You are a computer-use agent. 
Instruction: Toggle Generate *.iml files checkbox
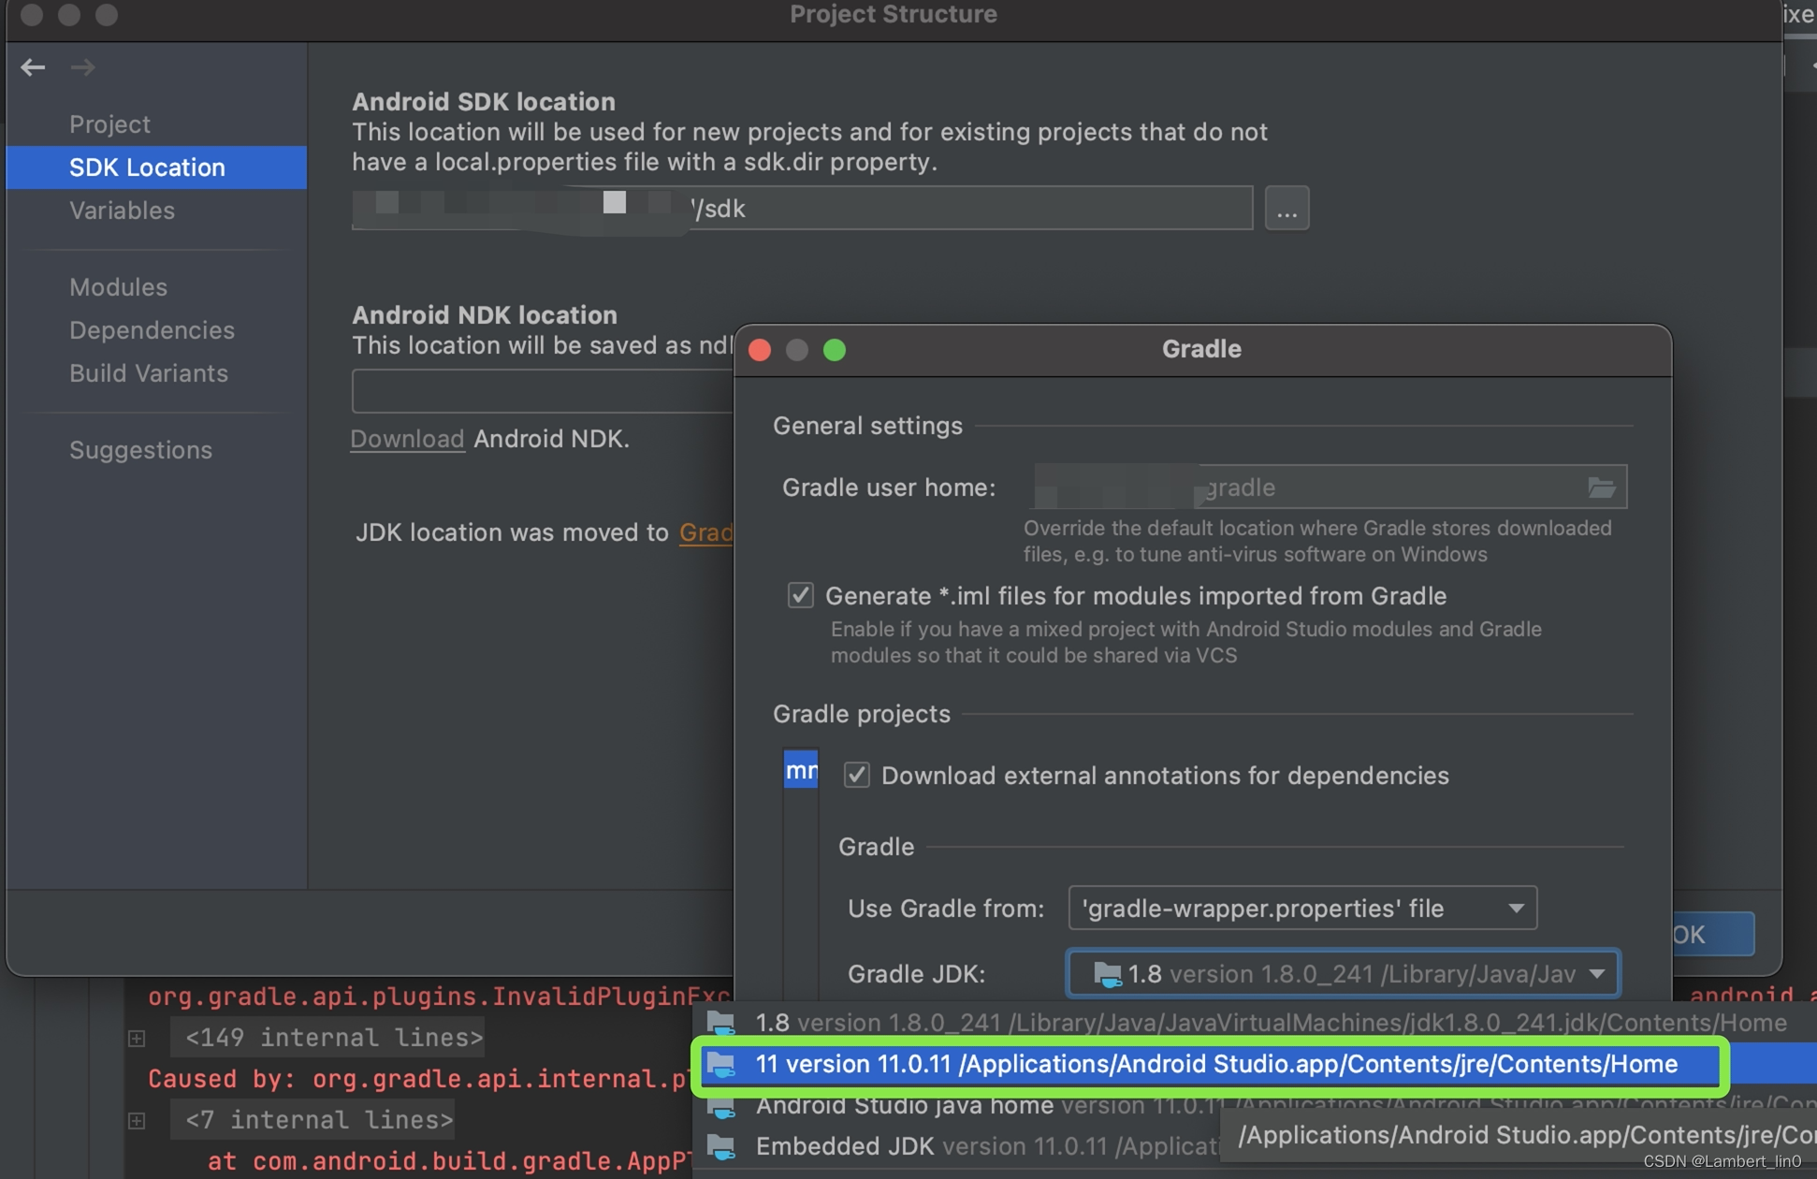[x=800, y=596]
